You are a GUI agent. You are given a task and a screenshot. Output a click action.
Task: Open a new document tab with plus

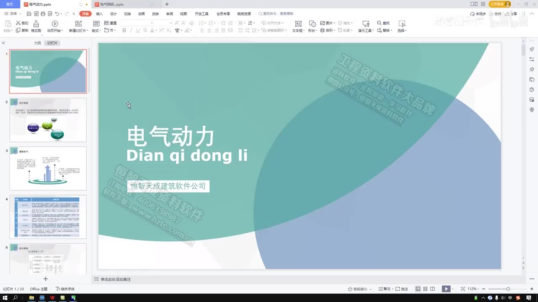click(x=167, y=4)
